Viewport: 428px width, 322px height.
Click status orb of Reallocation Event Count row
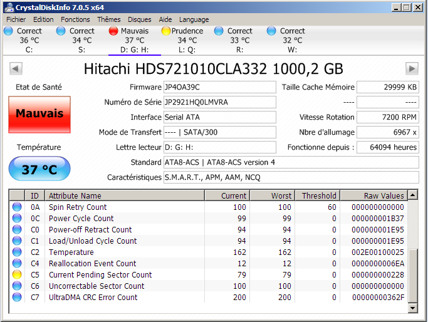(17, 263)
